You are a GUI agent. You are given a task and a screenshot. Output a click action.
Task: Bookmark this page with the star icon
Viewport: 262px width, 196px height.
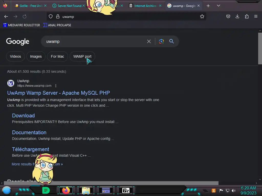coord(202,16)
